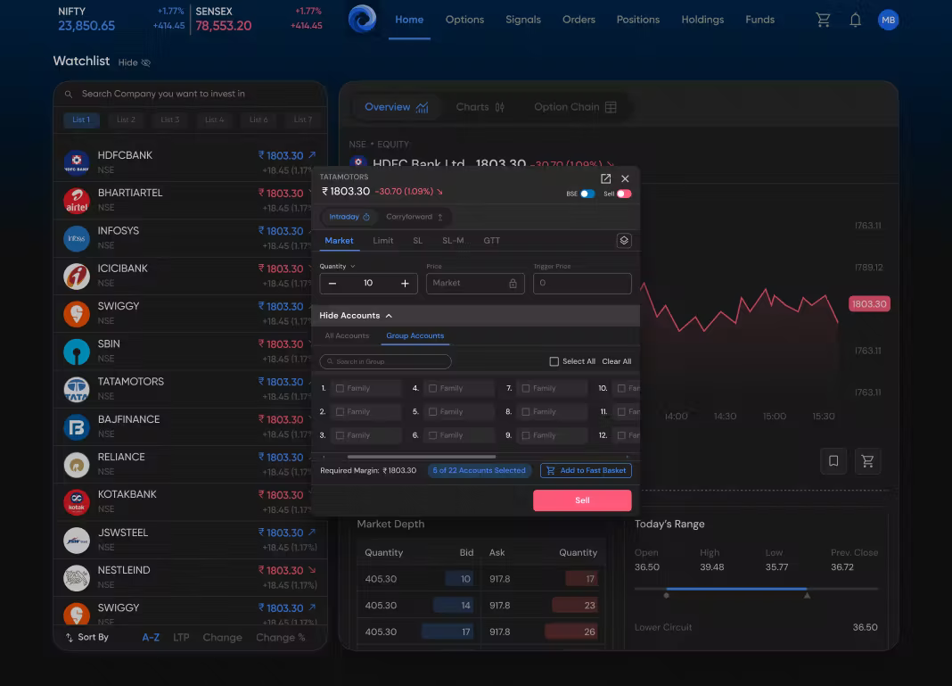Click the bookmark icon below the chart
The height and width of the screenshot is (686, 952).
[x=833, y=461]
